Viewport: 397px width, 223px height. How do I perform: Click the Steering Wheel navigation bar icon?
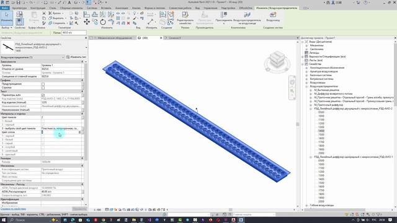[292, 82]
